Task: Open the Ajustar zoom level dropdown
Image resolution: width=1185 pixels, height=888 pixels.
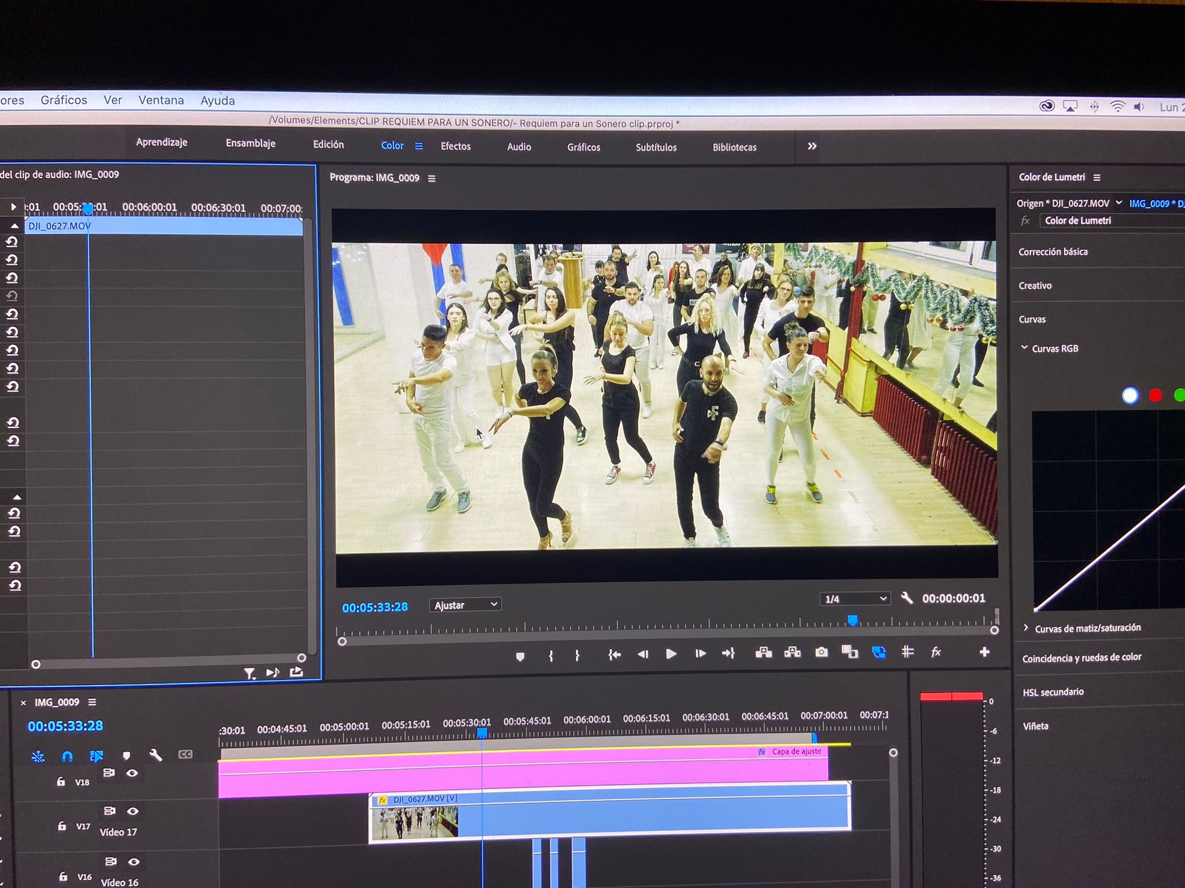Action: point(465,605)
